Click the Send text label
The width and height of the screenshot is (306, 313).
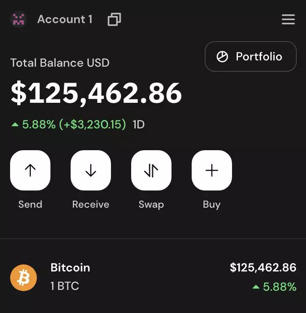point(30,204)
